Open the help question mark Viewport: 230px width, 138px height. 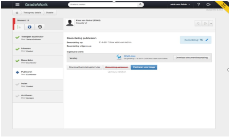[199, 4]
